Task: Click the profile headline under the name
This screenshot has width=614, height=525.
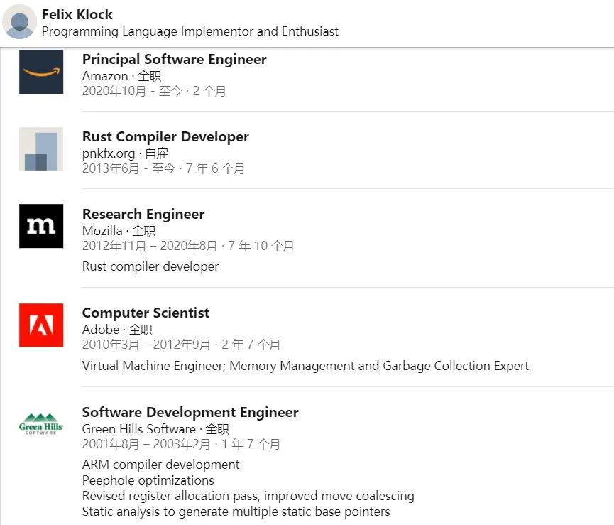Action: 190,32
